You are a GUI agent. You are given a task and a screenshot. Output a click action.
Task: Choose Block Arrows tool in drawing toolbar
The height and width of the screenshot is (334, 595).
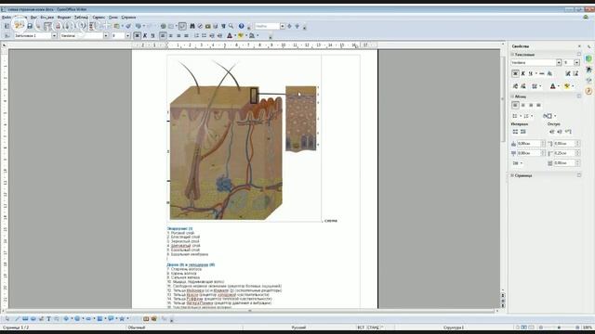[88, 319]
